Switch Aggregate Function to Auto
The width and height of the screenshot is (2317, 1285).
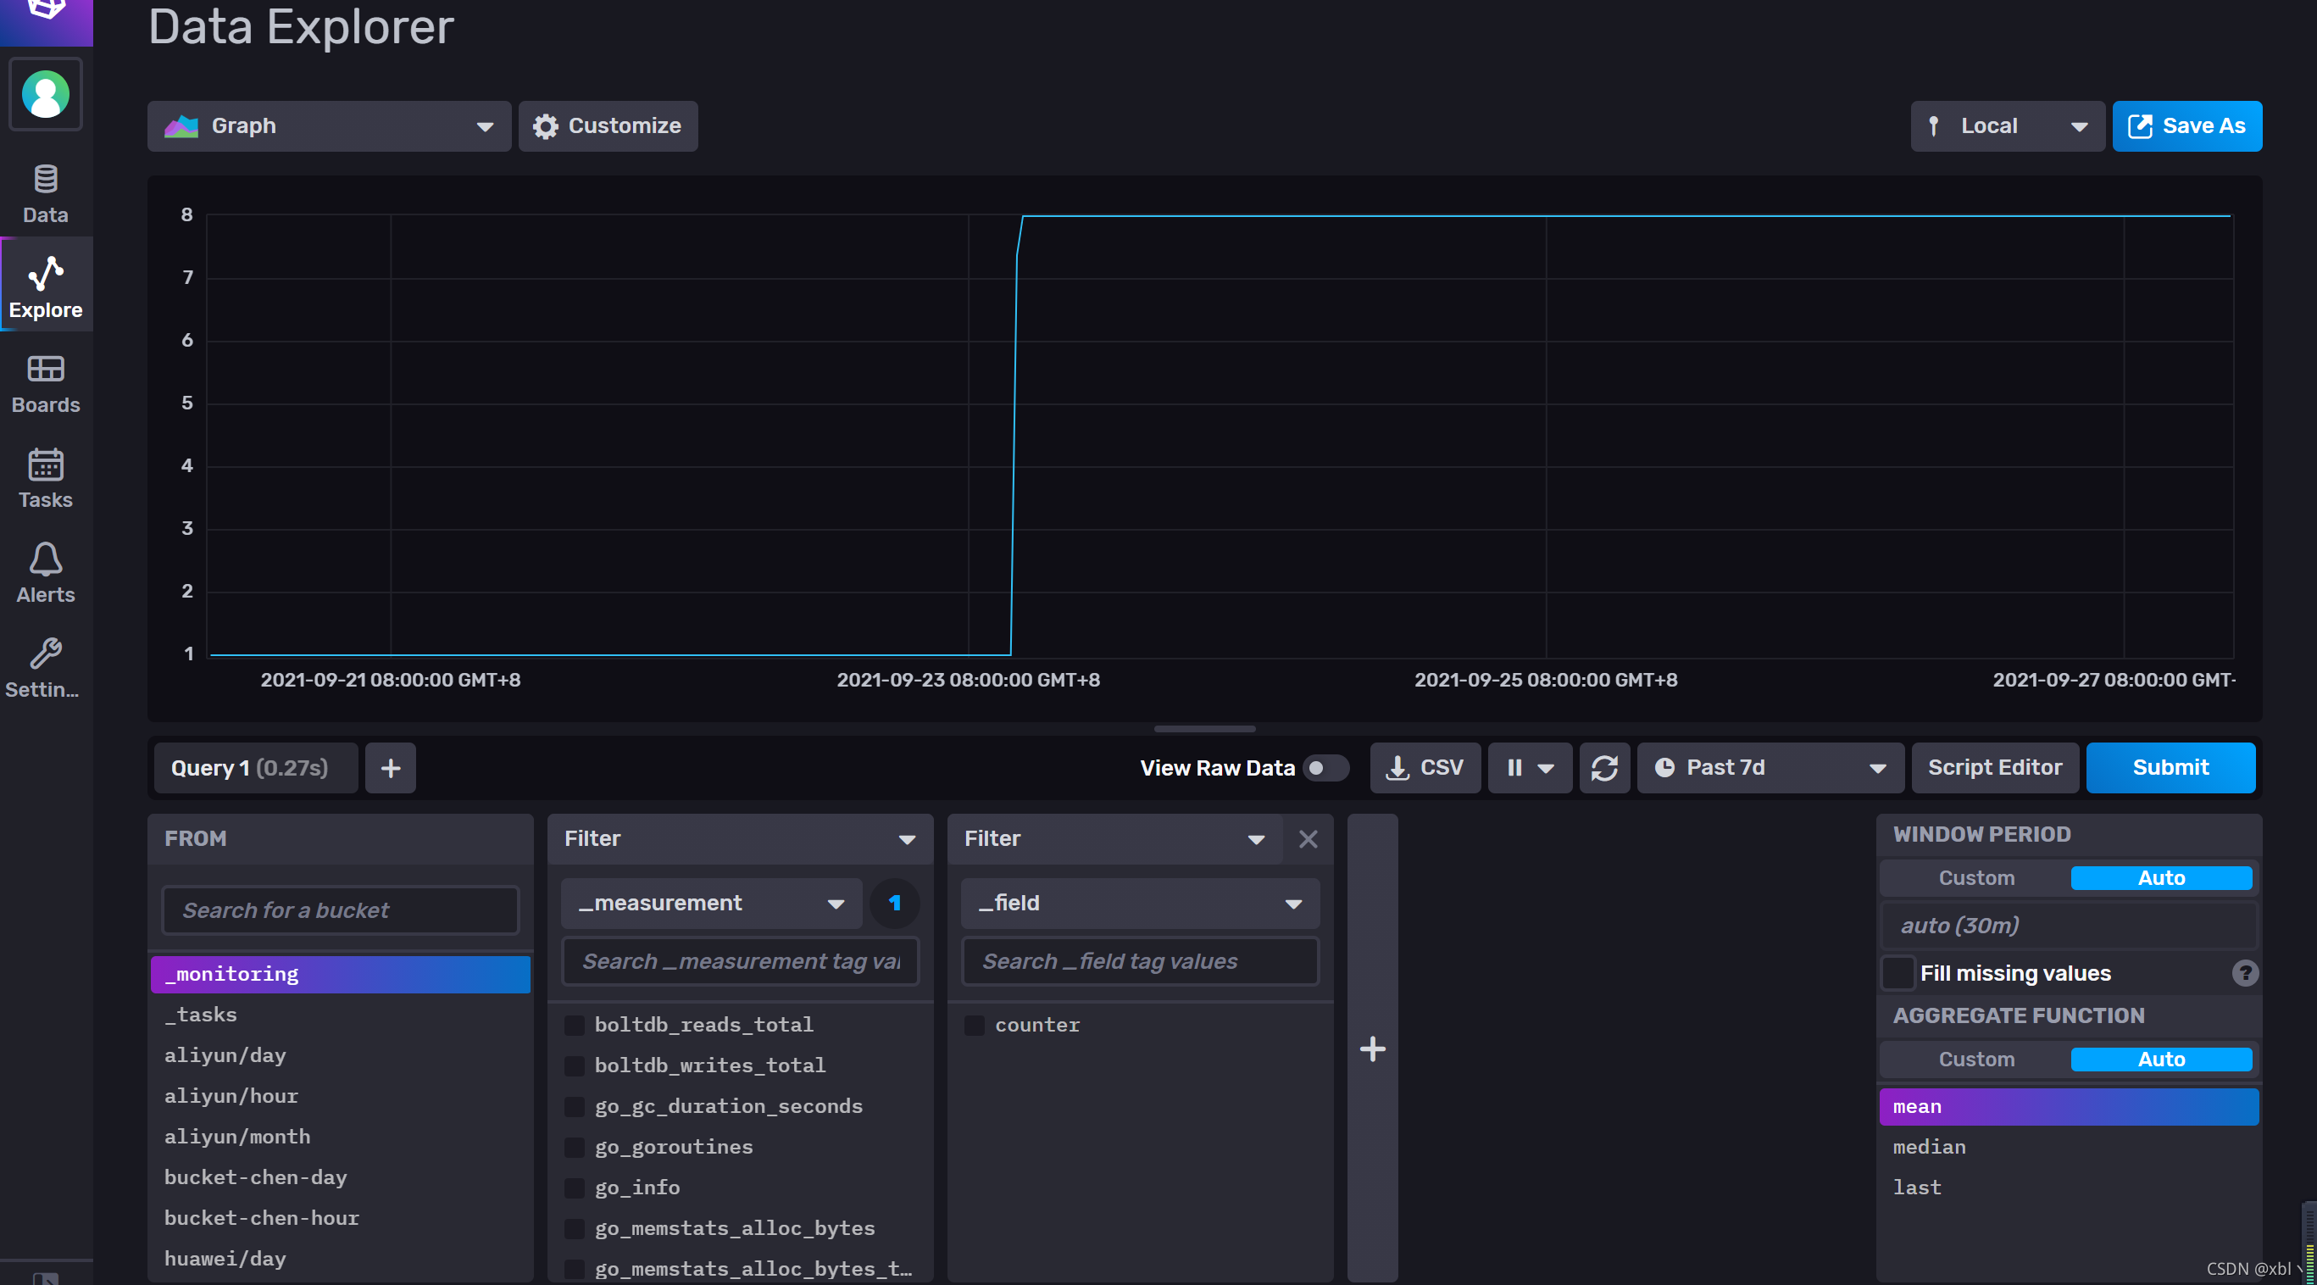tap(2160, 1060)
